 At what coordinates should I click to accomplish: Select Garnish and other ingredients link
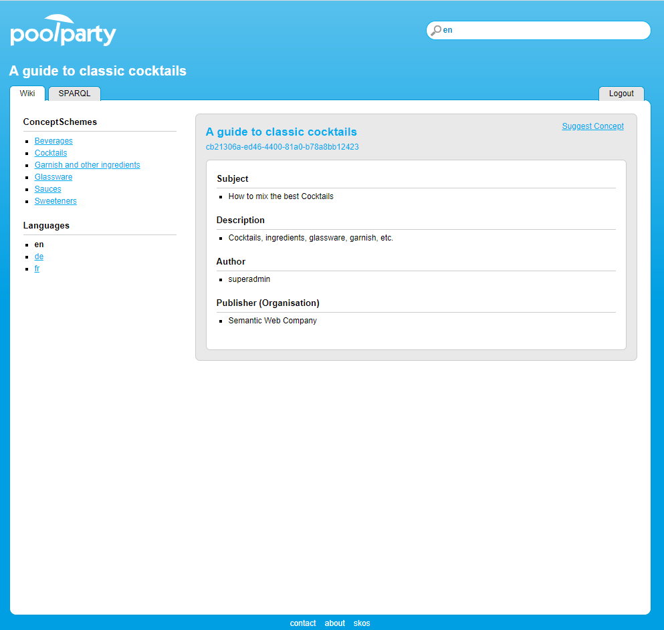click(x=88, y=165)
